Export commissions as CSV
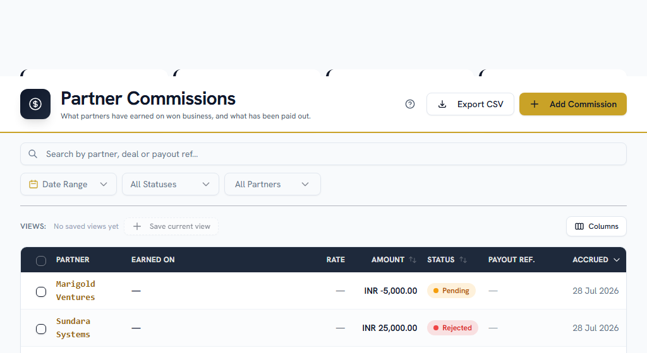 click(470, 104)
